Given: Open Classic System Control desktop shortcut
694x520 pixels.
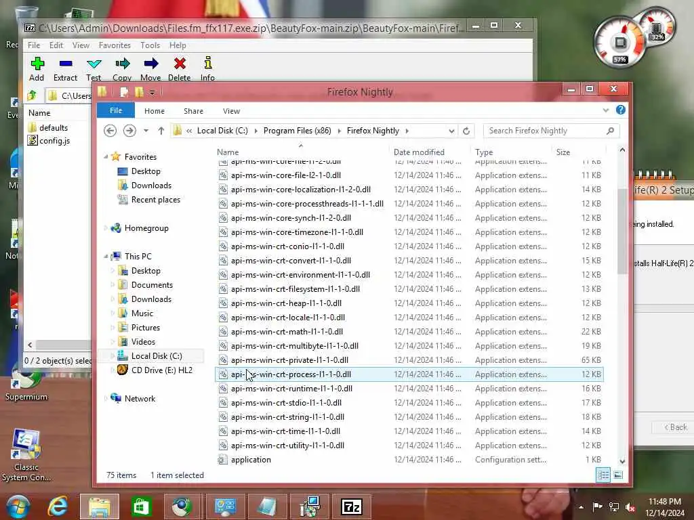Looking at the screenshot, I should coord(26,456).
